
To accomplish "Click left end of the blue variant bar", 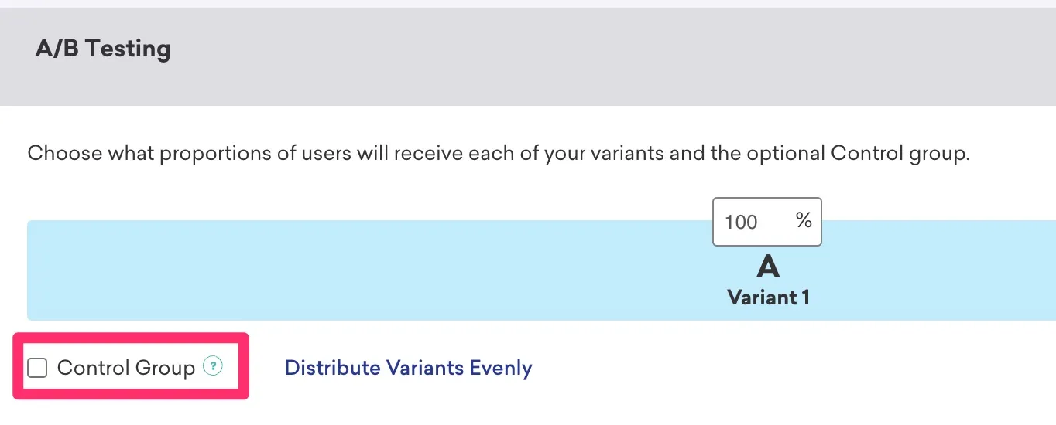I will pyautogui.click(x=46, y=270).
